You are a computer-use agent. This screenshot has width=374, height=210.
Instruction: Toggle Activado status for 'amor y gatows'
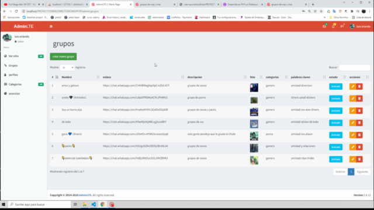(x=335, y=86)
